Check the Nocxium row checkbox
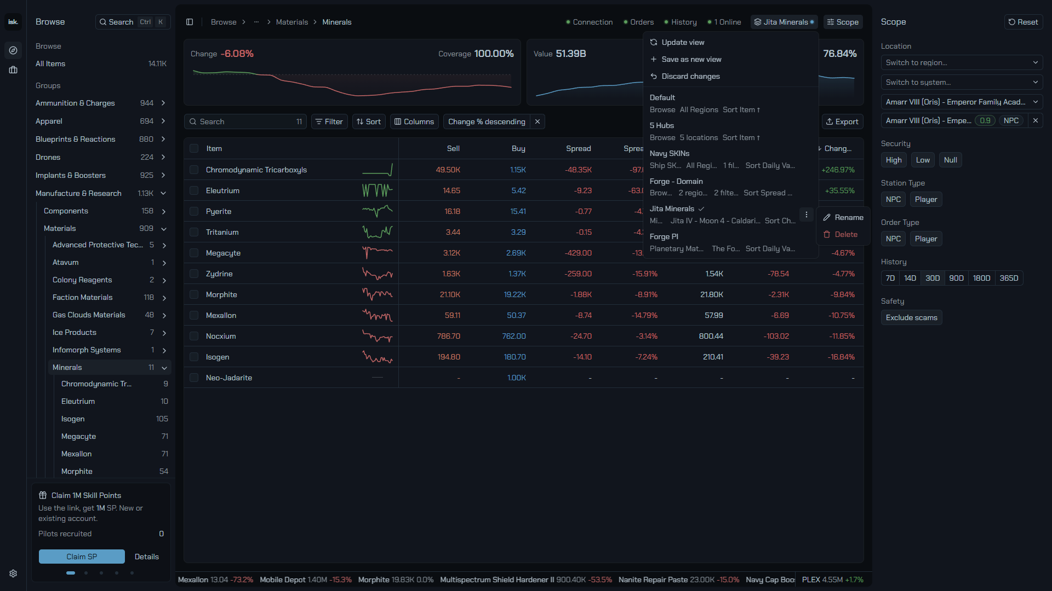The width and height of the screenshot is (1052, 591). pyautogui.click(x=194, y=336)
